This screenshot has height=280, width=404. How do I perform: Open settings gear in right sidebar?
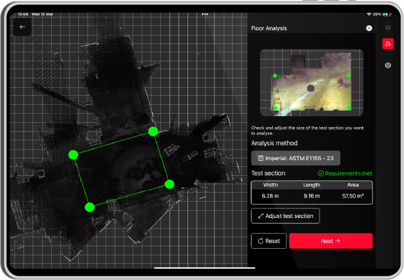click(x=388, y=66)
